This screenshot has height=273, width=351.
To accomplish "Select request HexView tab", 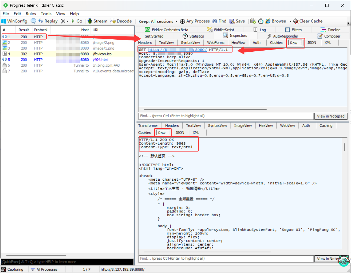I will point(238,43).
